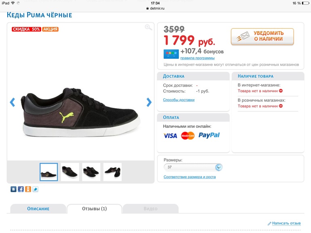The image size is (311, 233).
Task: Open the Видео tab
Action: [x=150, y=208]
